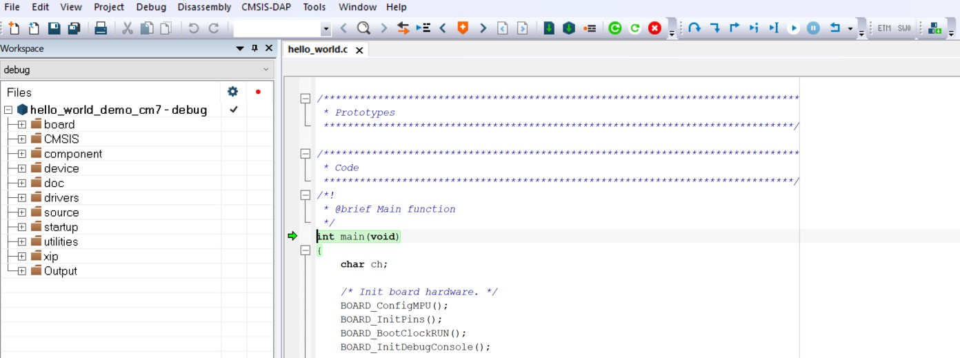Expand the drivers folder in tree
Screen dimensions: 960x358
pos(22,198)
